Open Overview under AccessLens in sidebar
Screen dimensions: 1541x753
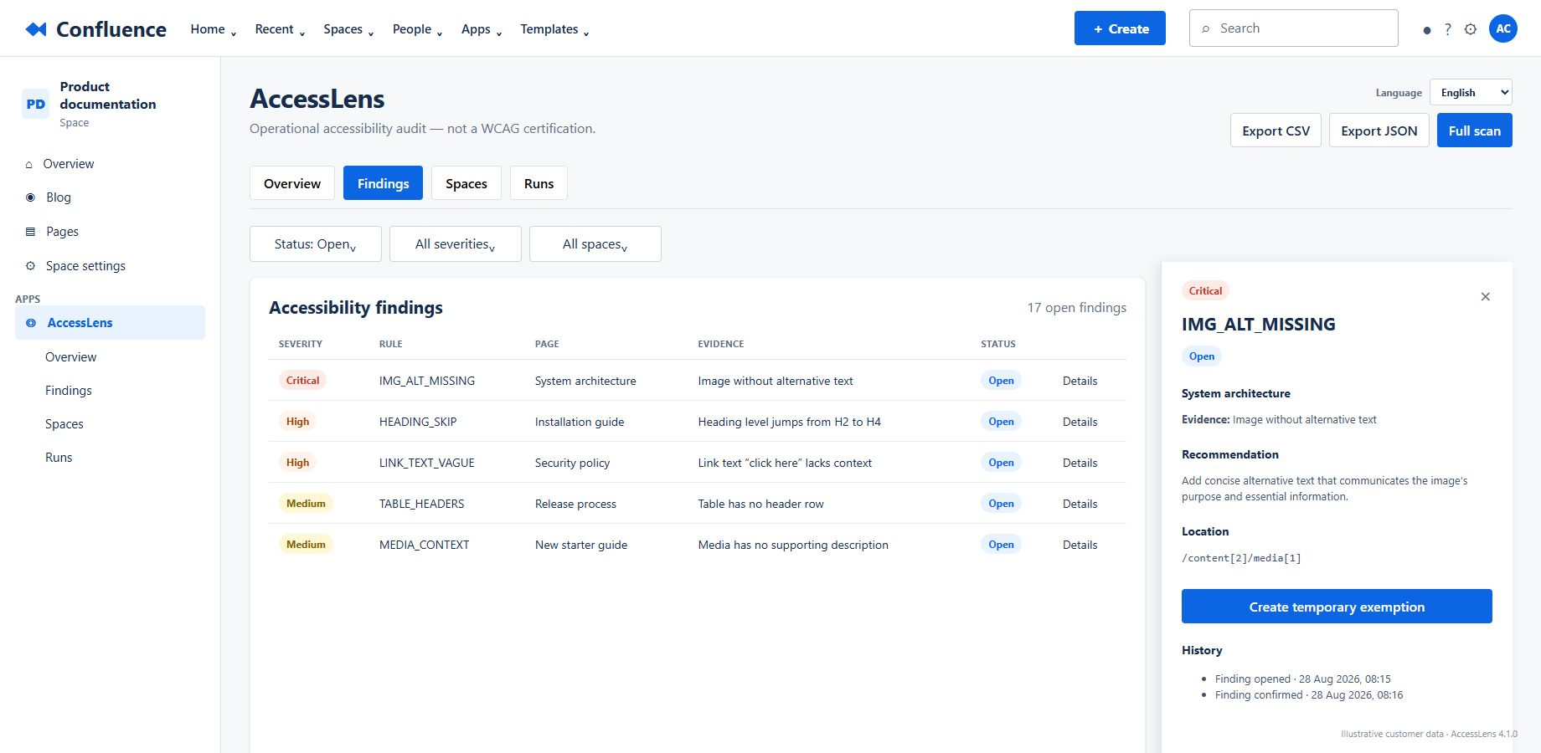(x=71, y=357)
